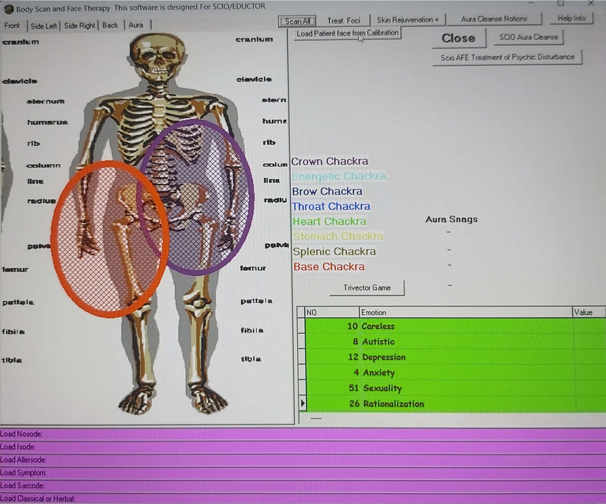Open the Help Info button
The height and width of the screenshot is (504, 606).
571,19
